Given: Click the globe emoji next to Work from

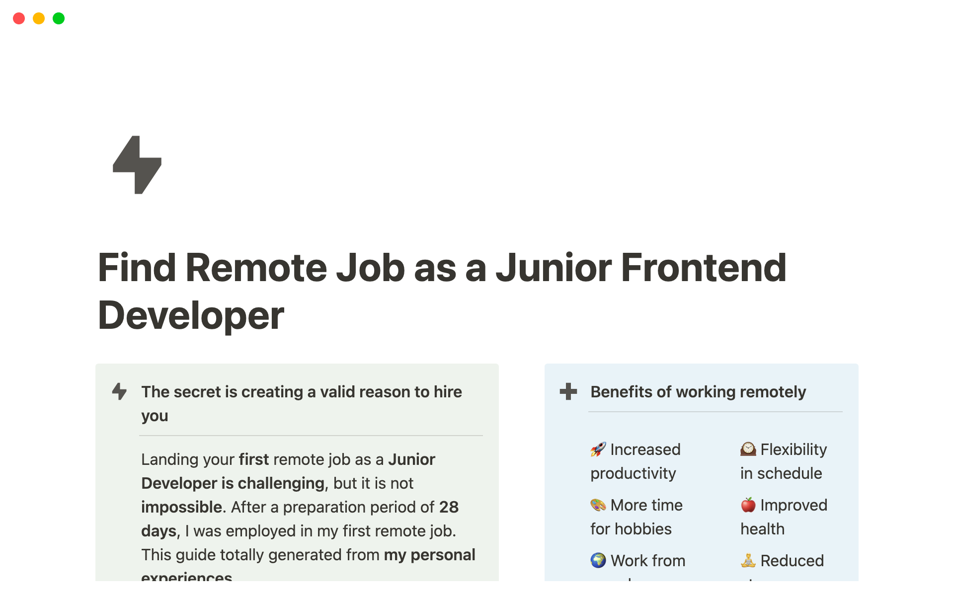Looking at the screenshot, I should pos(598,561).
